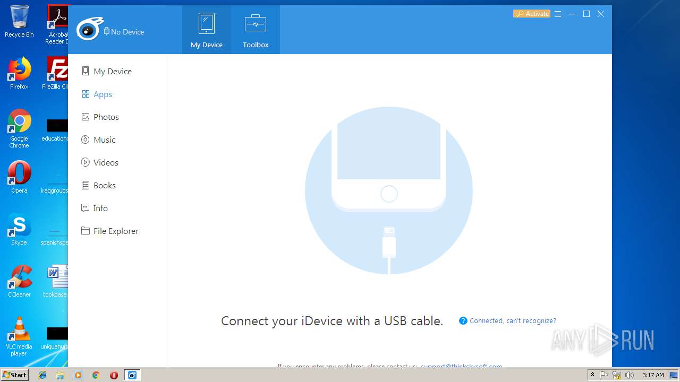Open media player taskbar icon
Screen dimensions: 680x382
(x=78, y=375)
